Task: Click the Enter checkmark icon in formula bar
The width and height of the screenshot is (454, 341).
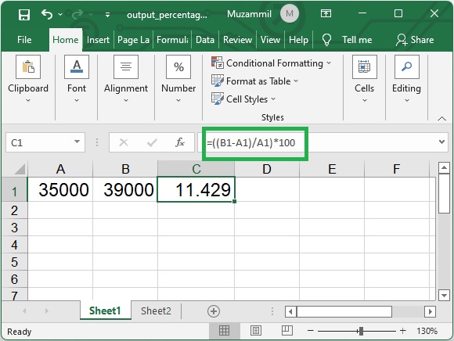Action: click(x=152, y=142)
